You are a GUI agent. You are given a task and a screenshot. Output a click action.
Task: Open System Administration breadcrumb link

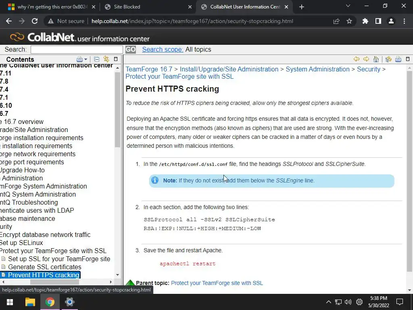tap(318, 69)
